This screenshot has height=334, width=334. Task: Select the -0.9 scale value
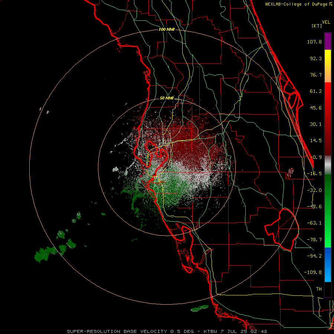316,157
